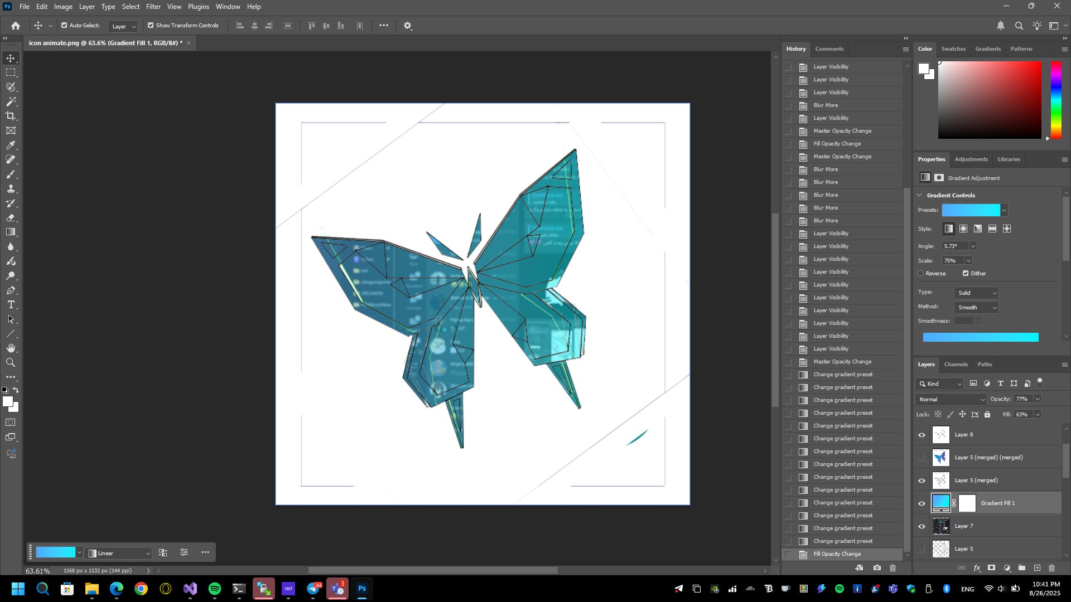Uncheck Show Transform Controls
Image resolution: width=1071 pixels, height=602 pixels.
pyautogui.click(x=151, y=26)
